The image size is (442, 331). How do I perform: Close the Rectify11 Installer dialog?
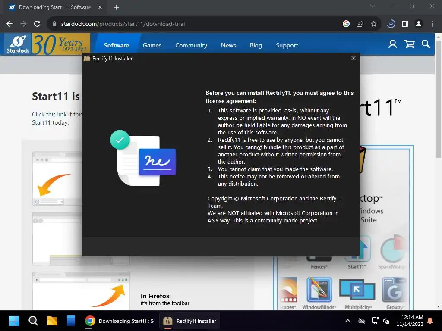353,58
